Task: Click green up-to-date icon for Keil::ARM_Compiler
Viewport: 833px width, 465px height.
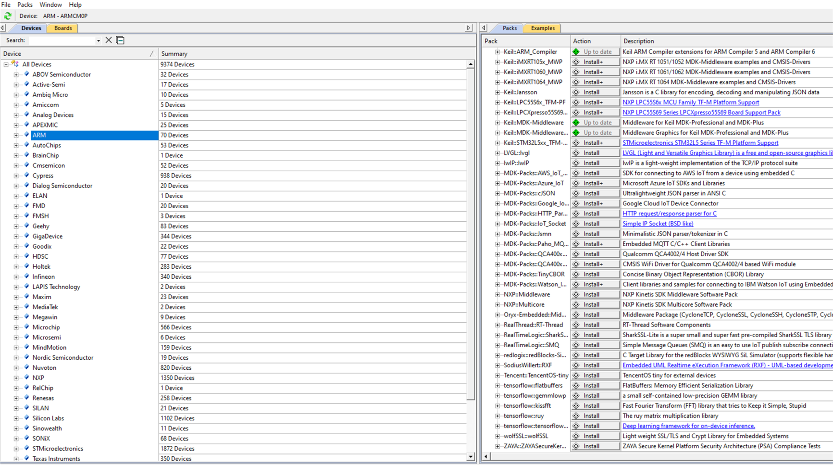Action: [576, 52]
